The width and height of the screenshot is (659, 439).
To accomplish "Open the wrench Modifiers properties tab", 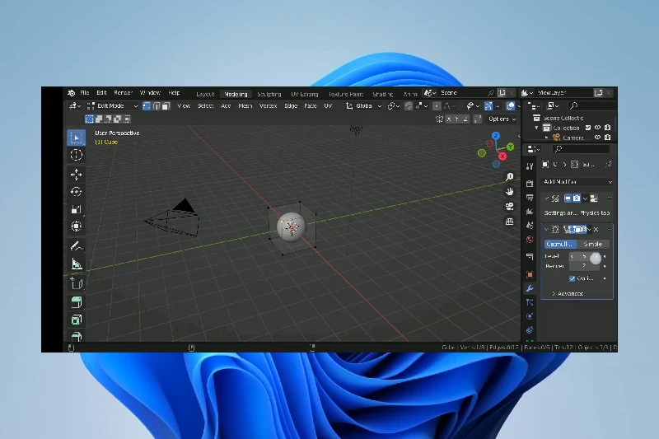I will (530, 288).
